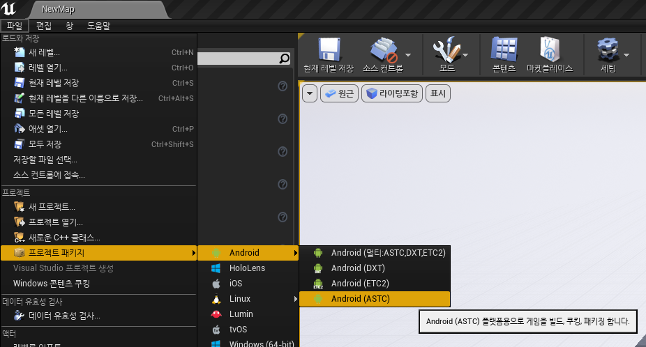Viewport: 646px width, 347px height.
Task: Click 소스 컨트롤에 접속 menu entry
Action: tap(99, 176)
